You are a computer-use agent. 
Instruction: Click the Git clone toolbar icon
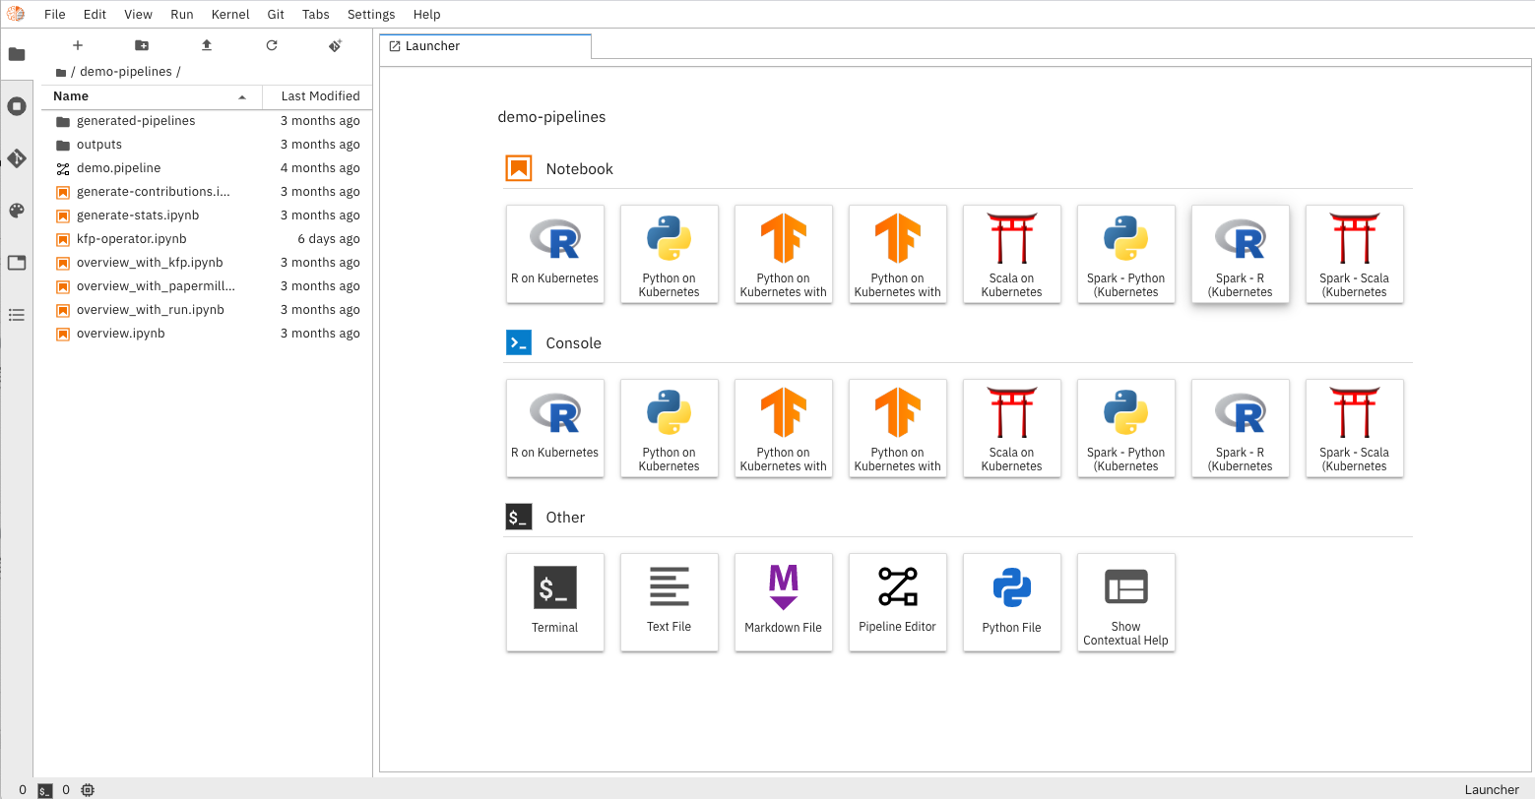335,45
